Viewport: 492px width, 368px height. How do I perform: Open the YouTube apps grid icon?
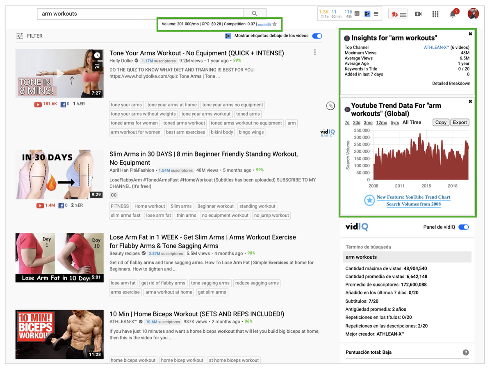(435, 14)
